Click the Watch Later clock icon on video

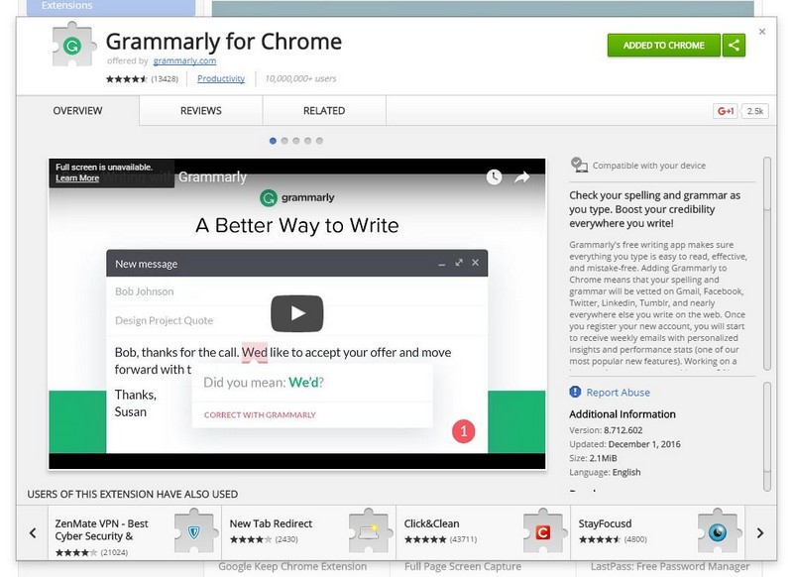(494, 176)
